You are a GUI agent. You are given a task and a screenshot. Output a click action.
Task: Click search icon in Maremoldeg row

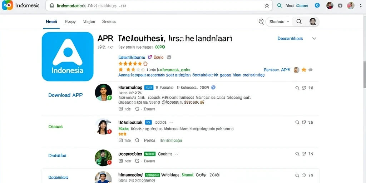point(297,88)
